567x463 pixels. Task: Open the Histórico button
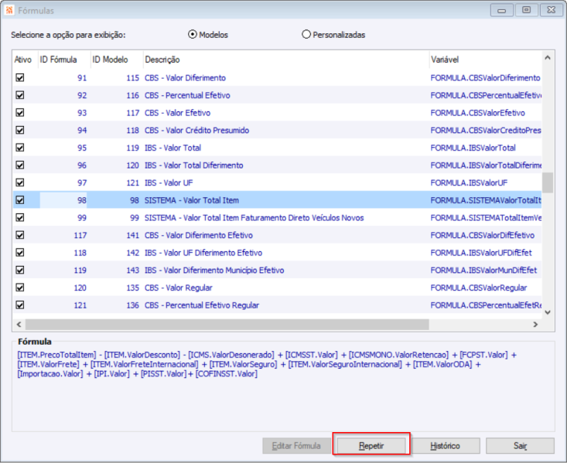446,446
